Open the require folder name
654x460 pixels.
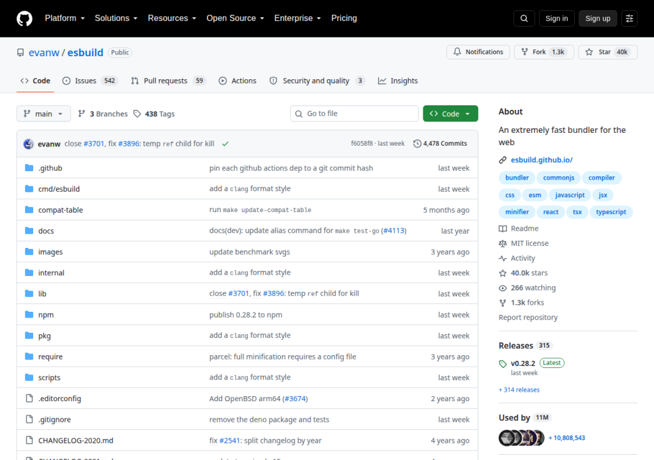coord(50,356)
